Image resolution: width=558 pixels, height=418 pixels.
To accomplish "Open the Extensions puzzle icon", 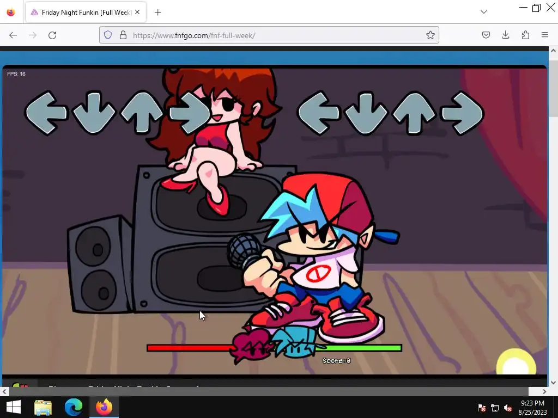I will tap(525, 35).
